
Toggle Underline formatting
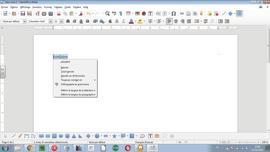81,21
